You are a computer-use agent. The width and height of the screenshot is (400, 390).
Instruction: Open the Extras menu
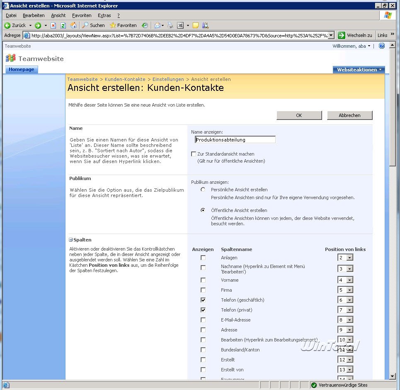104,15
